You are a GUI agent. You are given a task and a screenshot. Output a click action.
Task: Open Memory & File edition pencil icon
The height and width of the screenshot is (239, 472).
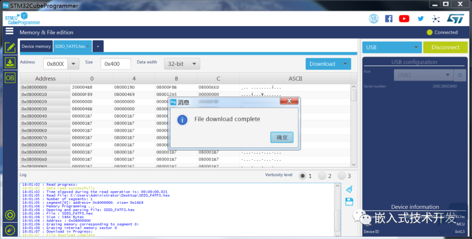coord(10,48)
